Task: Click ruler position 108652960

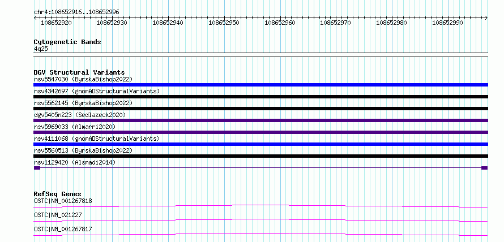Action: pyautogui.click(x=280, y=23)
